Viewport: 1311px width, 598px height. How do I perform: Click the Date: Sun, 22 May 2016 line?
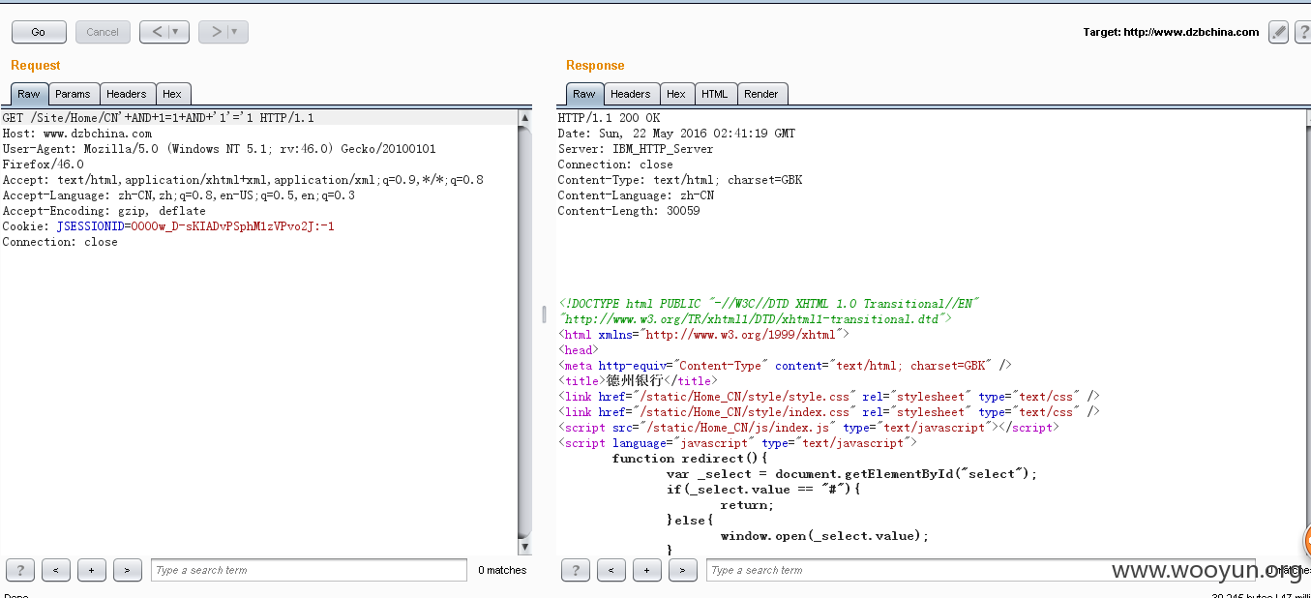[676, 134]
